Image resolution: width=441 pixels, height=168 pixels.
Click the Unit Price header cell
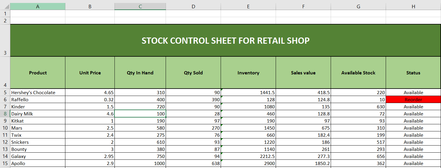point(90,73)
